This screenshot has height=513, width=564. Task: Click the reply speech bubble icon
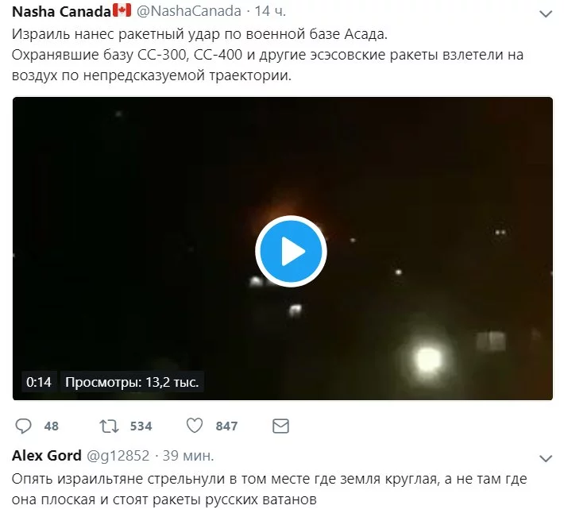23,426
